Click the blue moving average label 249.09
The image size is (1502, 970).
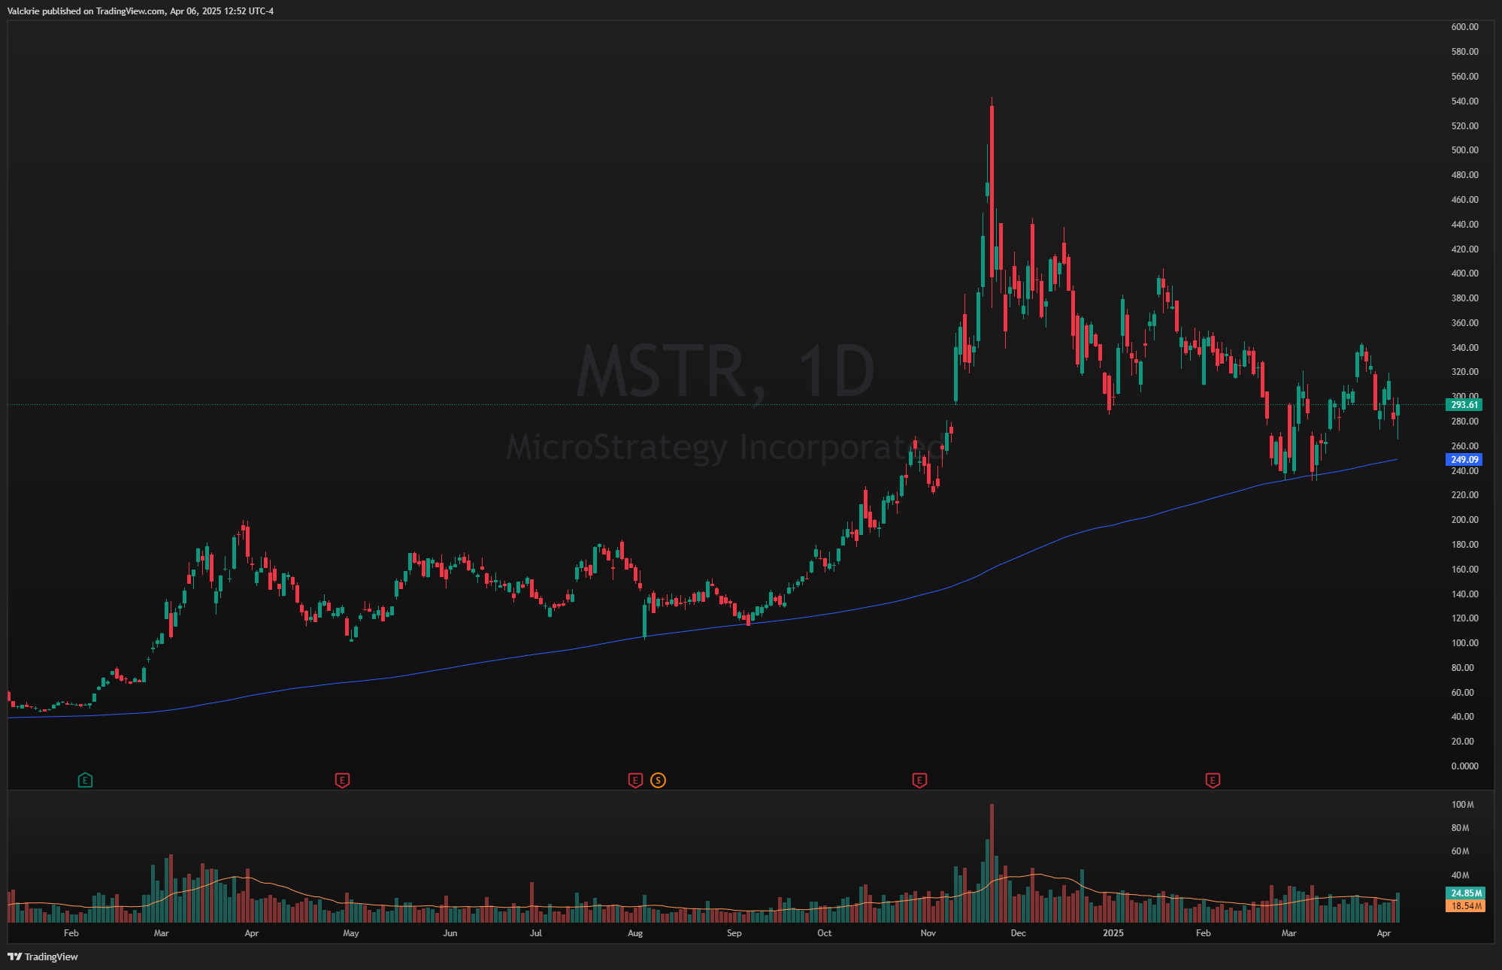1464,460
